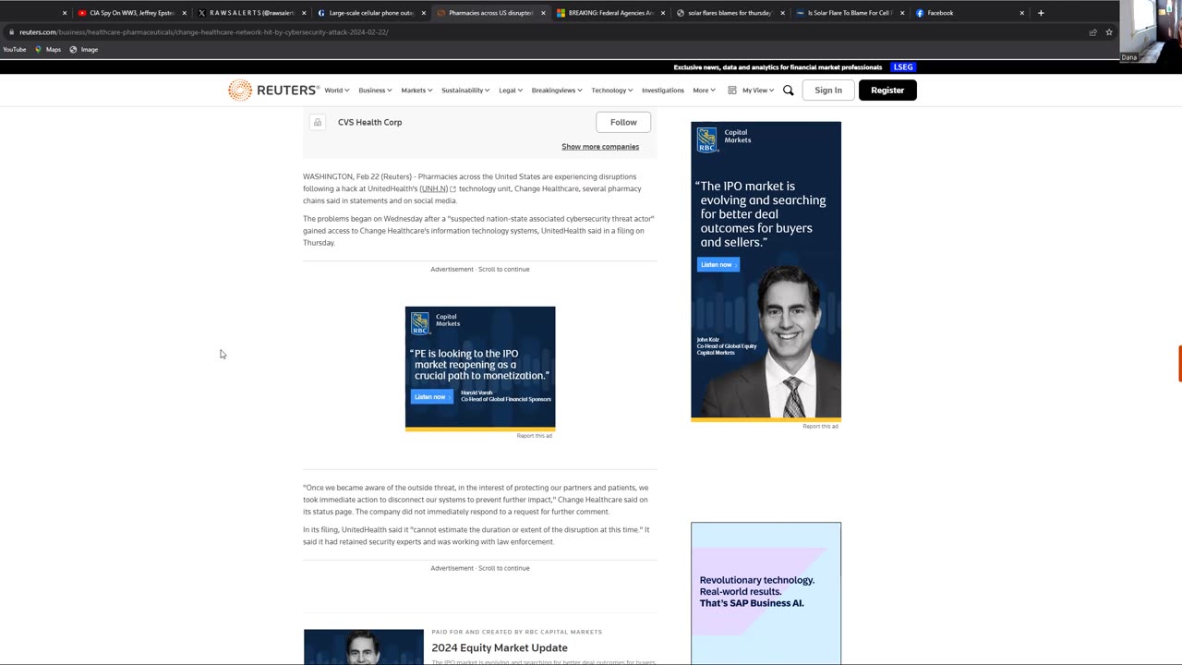Image resolution: width=1182 pixels, height=665 pixels.
Task: Go to Reuters homepage via logo
Action: pyautogui.click(x=273, y=90)
